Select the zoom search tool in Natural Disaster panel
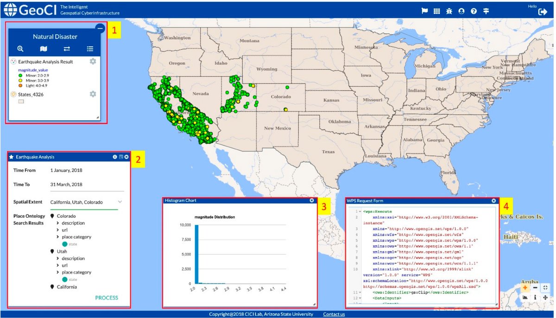This screenshot has width=556, height=318. (x=20, y=49)
